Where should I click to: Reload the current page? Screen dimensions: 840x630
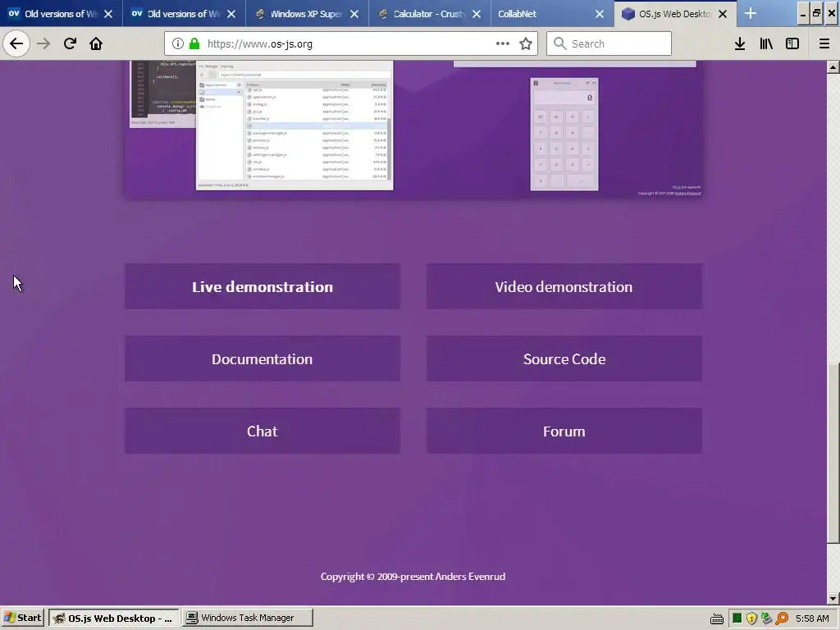pyautogui.click(x=70, y=43)
